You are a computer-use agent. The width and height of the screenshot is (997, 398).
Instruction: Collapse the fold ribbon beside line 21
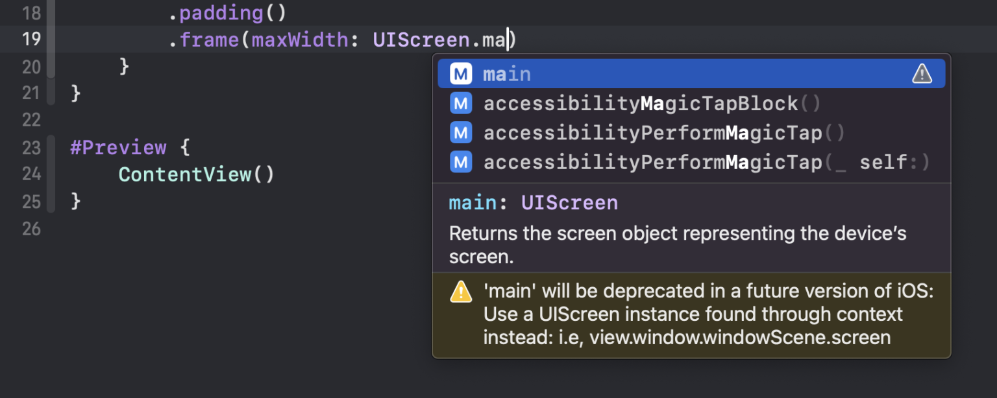(x=51, y=93)
